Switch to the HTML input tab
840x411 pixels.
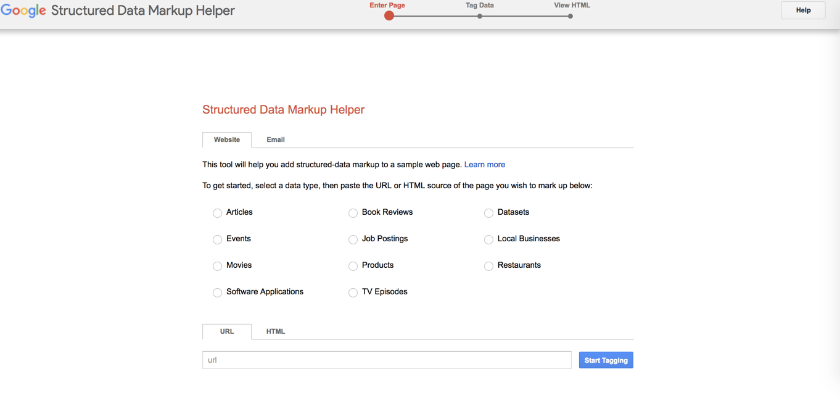point(275,331)
